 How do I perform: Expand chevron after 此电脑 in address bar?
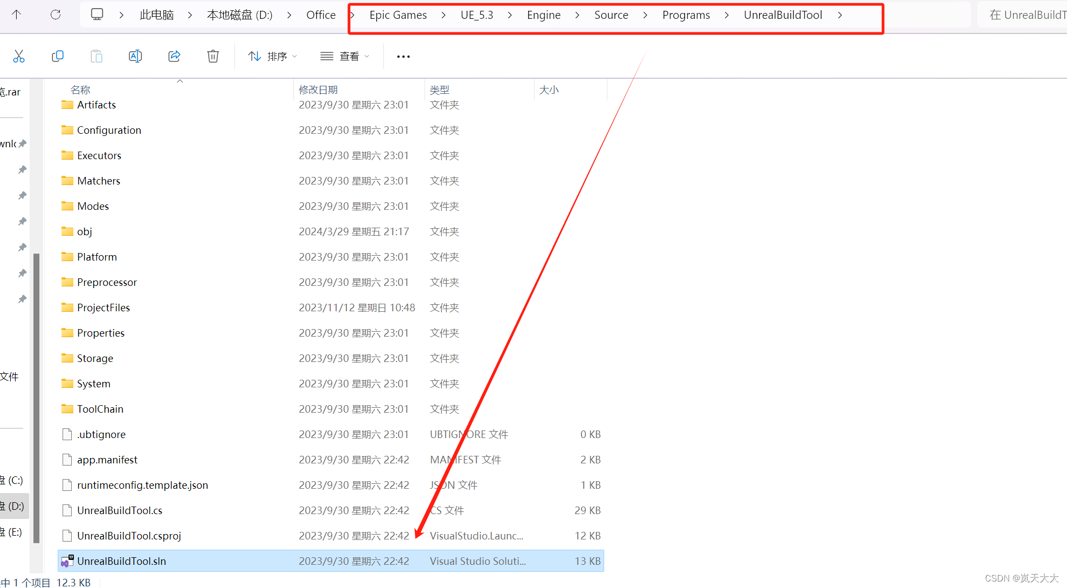coord(190,15)
